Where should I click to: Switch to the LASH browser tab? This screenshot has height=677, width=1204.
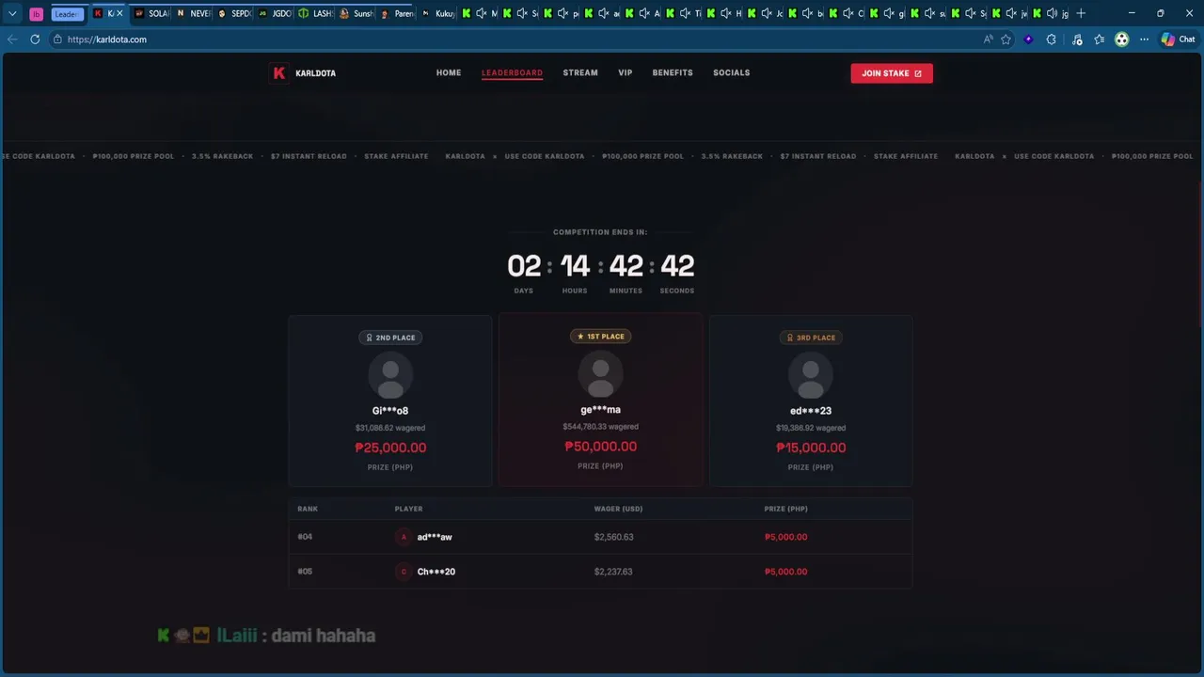point(315,13)
